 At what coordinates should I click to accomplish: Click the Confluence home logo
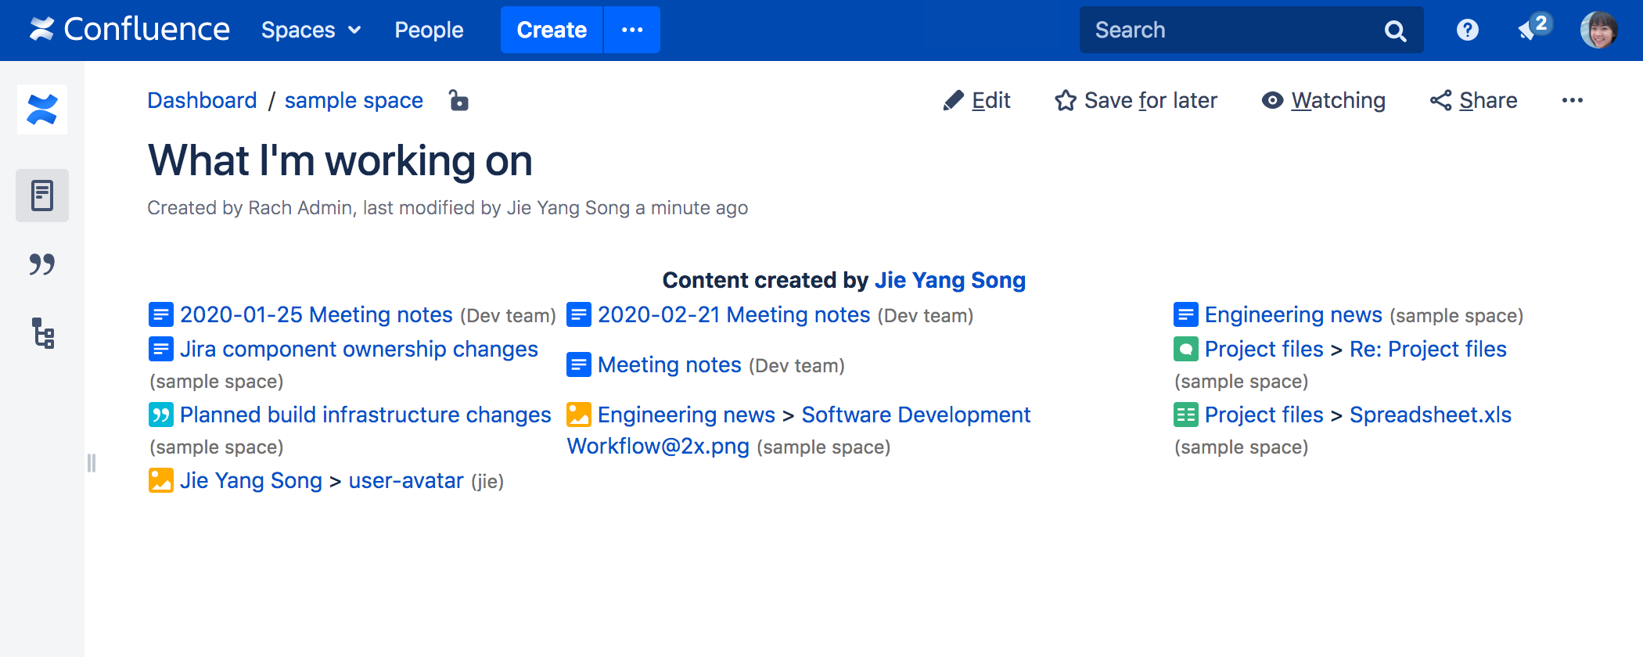[x=130, y=30]
